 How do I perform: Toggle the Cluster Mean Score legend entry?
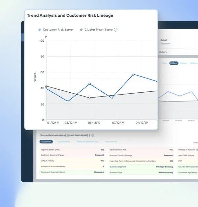96,30
